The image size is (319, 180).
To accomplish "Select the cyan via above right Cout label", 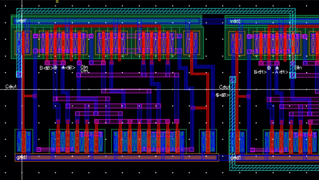I will [x=233, y=79].
